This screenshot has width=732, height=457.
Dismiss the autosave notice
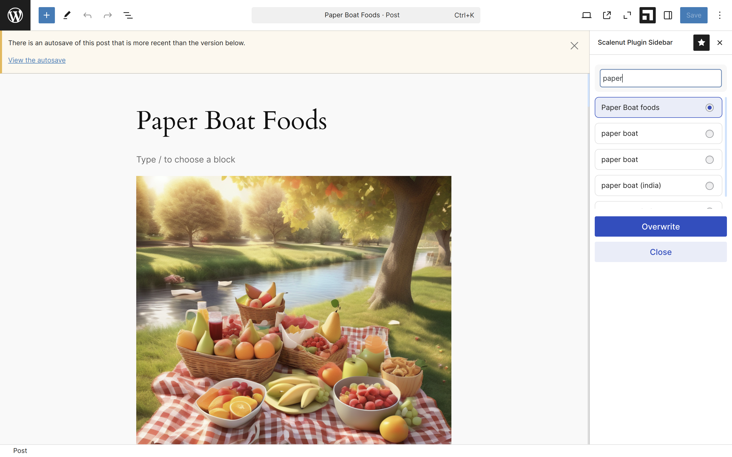pos(574,46)
